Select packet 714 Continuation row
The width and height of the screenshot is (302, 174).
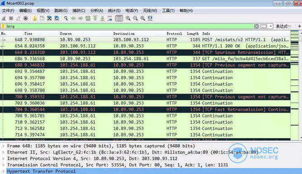coord(145,135)
